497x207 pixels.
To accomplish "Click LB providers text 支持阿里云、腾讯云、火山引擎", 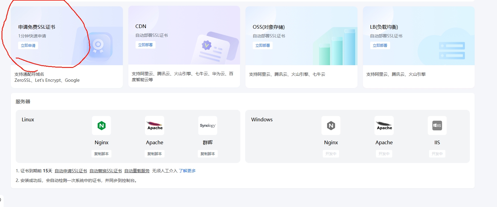I will click(396, 74).
